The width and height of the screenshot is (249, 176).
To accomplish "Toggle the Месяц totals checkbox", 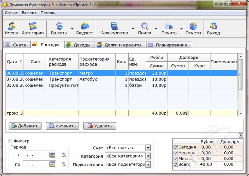I will pyautogui.click(x=176, y=158).
